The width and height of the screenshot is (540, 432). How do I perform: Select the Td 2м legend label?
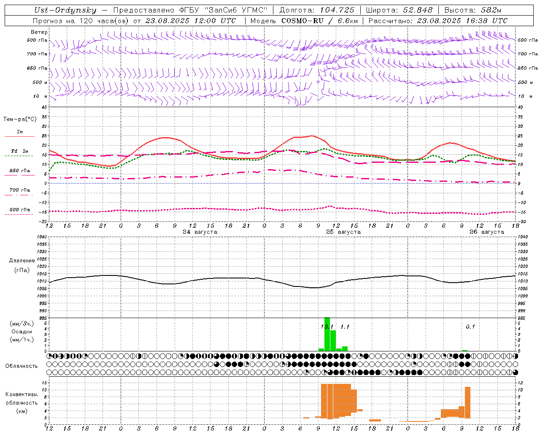coord(20,151)
